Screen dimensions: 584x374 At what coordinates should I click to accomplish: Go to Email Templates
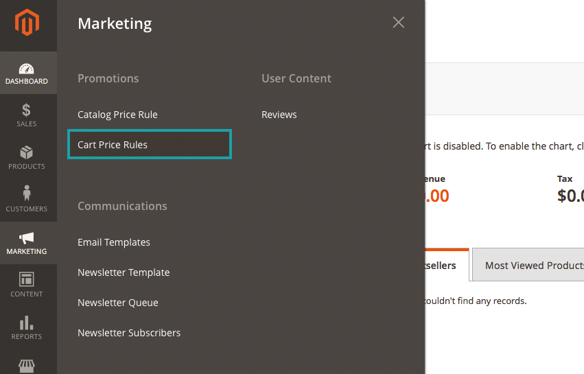pos(114,242)
